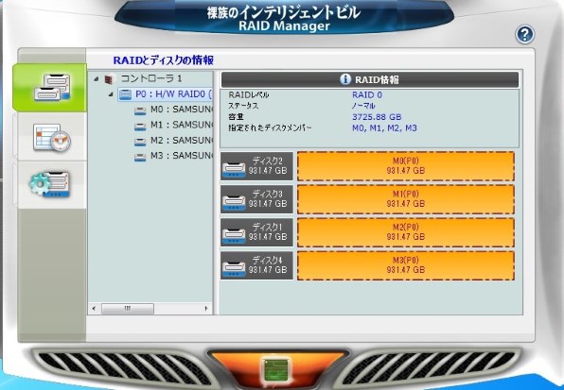Select the ディスク3 931.47 GB disk block
The height and width of the screenshot is (390, 564).
pyautogui.click(x=256, y=199)
